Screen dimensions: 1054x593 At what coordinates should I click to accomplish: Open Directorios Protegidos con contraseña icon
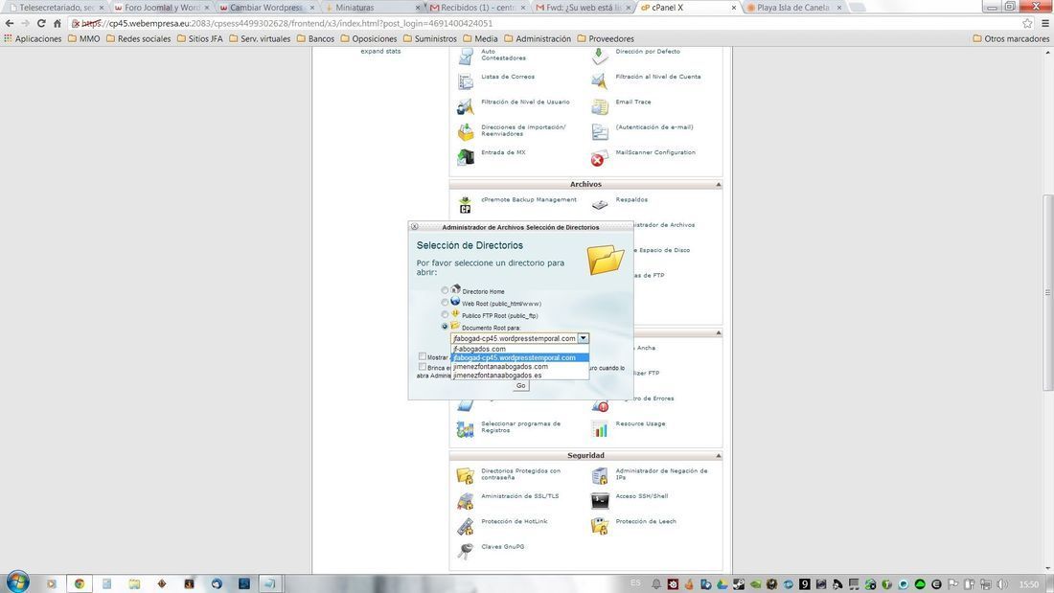click(x=465, y=476)
